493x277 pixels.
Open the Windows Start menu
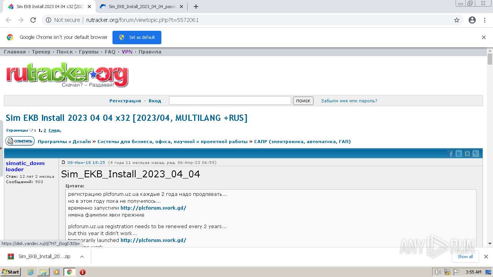tap(10, 272)
